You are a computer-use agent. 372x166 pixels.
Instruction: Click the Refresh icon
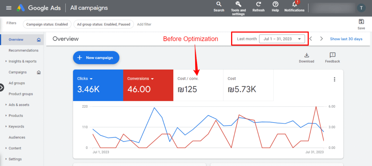click(x=258, y=4)
